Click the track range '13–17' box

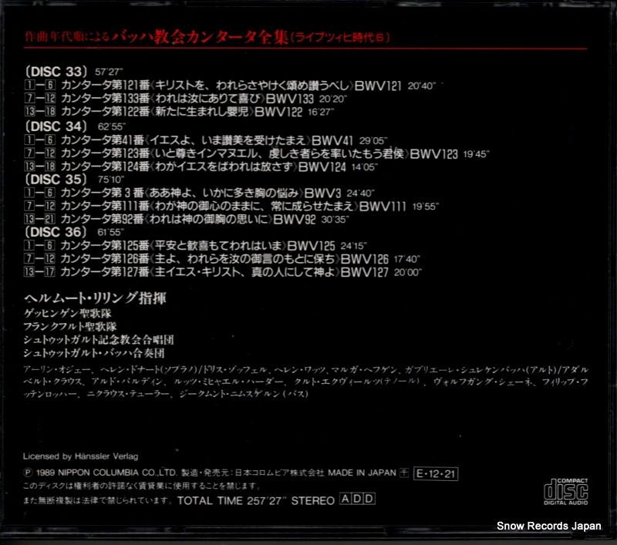pos(40,271)
